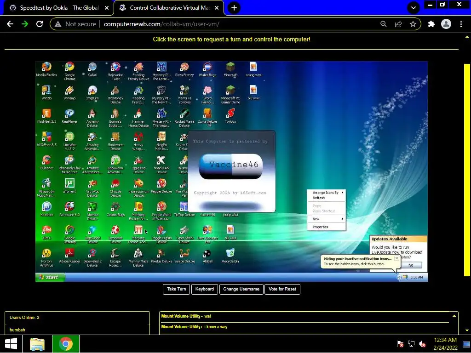Select the Bejeweled Twist shortcut
Screen dimensions: 471x353
click(x=115, y=71)
